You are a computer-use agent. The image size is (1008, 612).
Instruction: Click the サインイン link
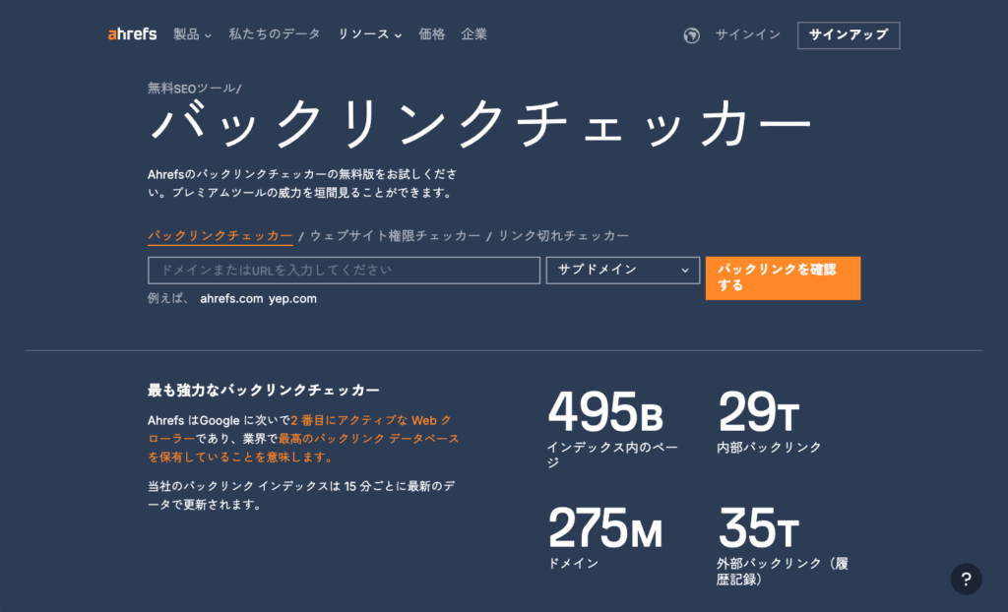point(748,34)
